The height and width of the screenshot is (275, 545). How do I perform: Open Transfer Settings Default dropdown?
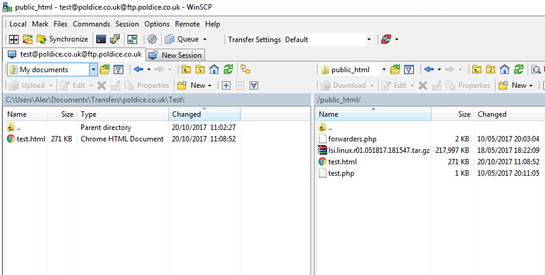(369, 40)
